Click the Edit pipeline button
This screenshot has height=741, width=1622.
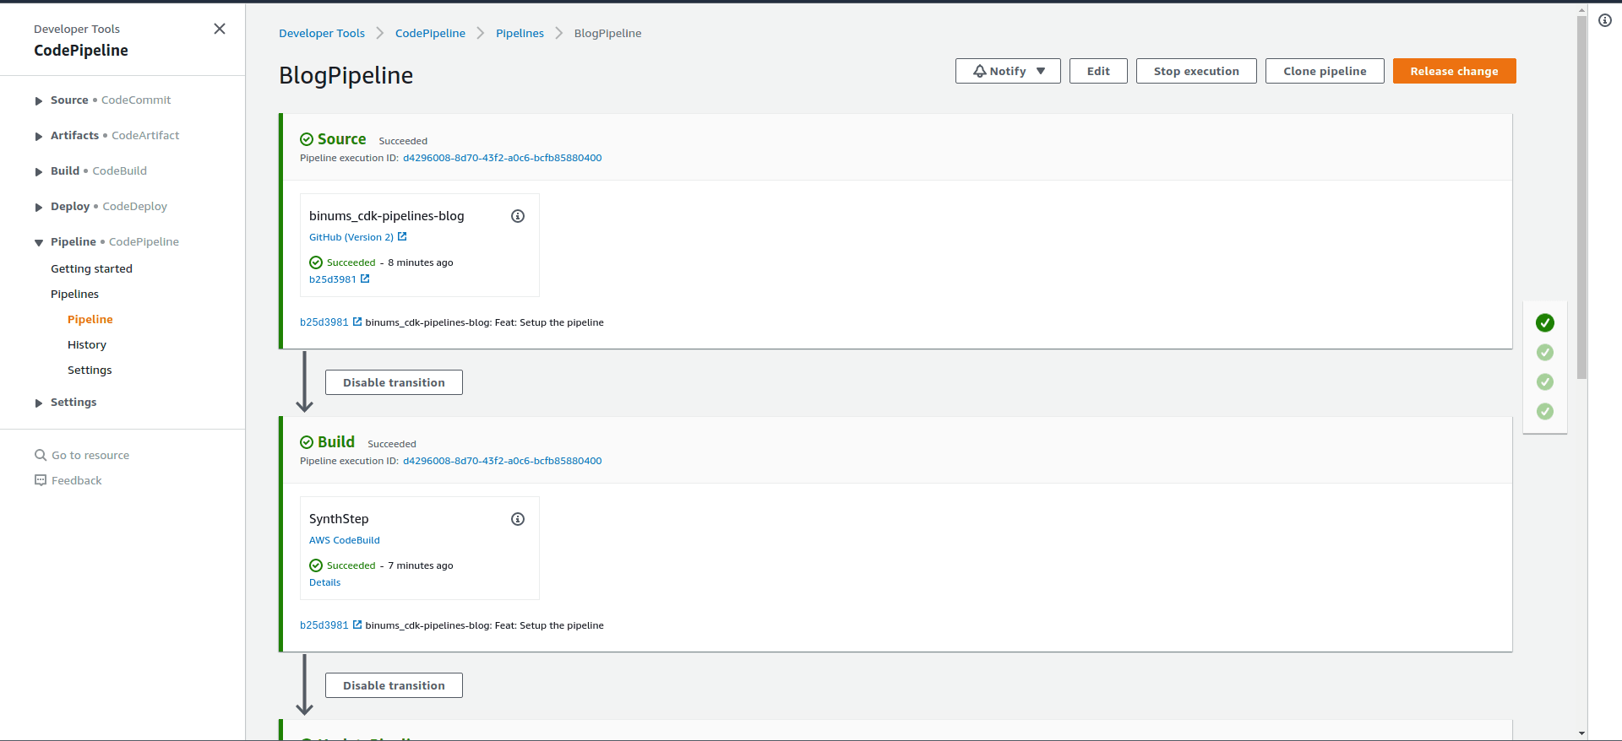[x=1098, y=71]
